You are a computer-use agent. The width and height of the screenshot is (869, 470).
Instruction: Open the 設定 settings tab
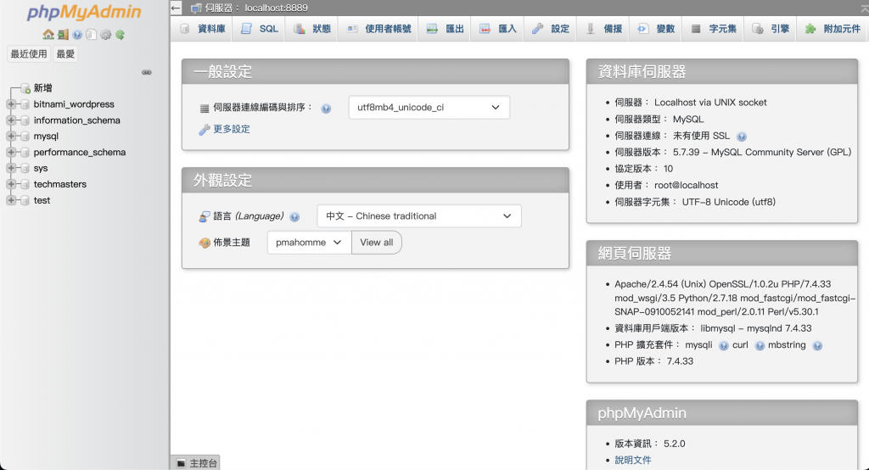(x=550, y=29)
